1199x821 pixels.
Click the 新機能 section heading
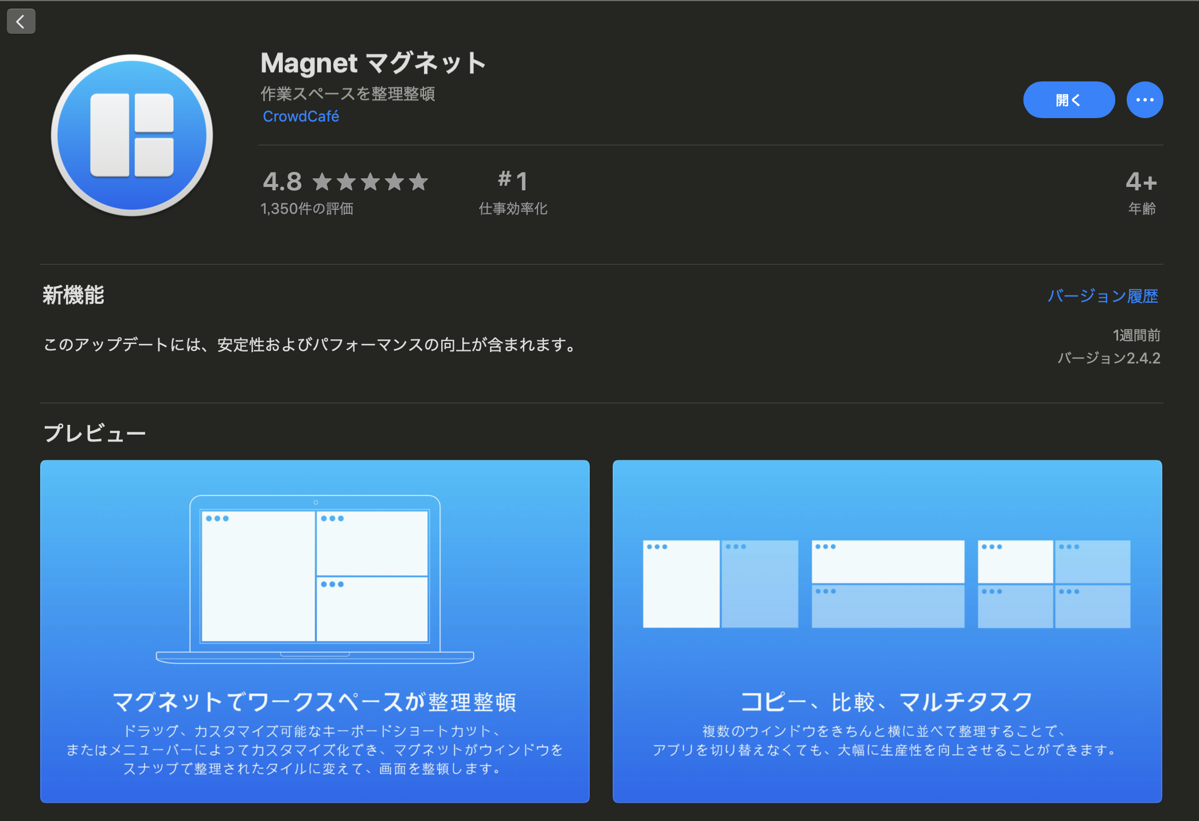[73, 295]
